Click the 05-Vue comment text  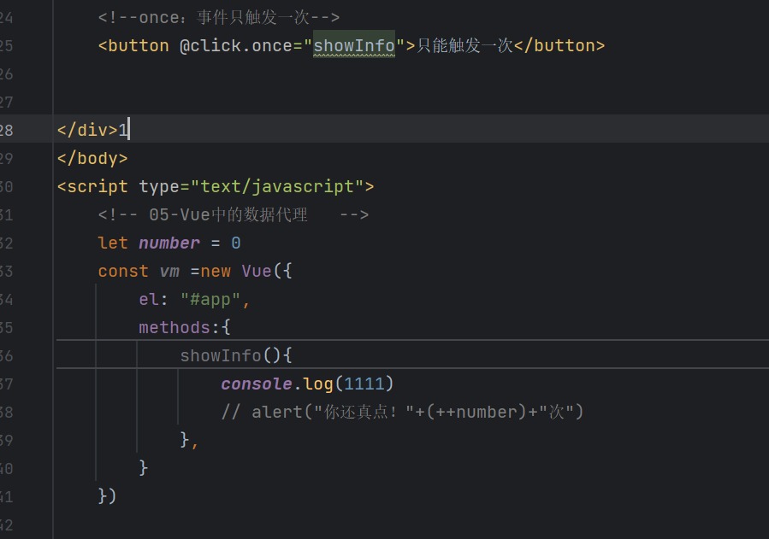point(234,214)
